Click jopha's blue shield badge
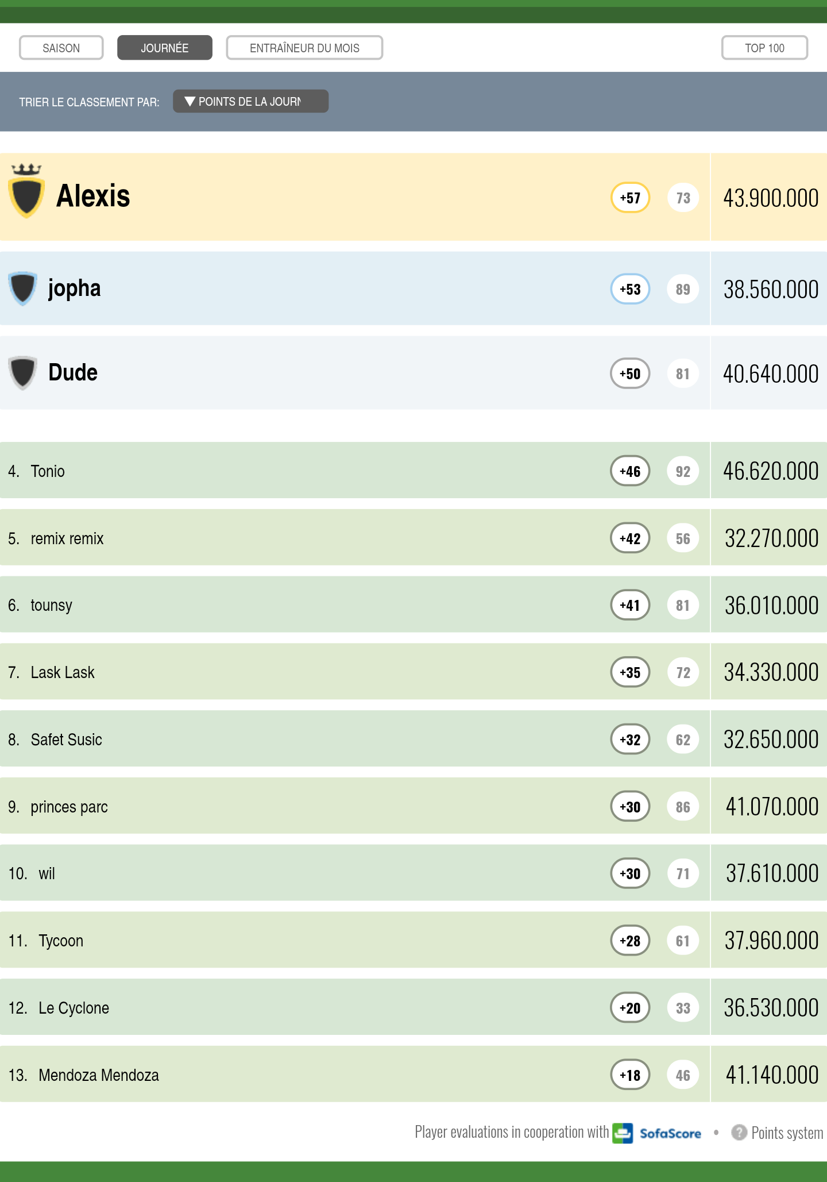827x1182 pixels. [23, 288]
